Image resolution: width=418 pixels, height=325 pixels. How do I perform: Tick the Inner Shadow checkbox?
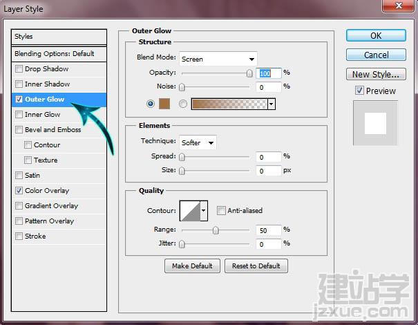[x=19, y=84]
